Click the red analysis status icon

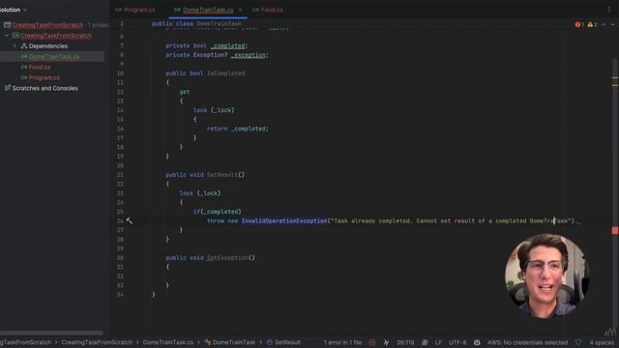click(x=371, y=342)
